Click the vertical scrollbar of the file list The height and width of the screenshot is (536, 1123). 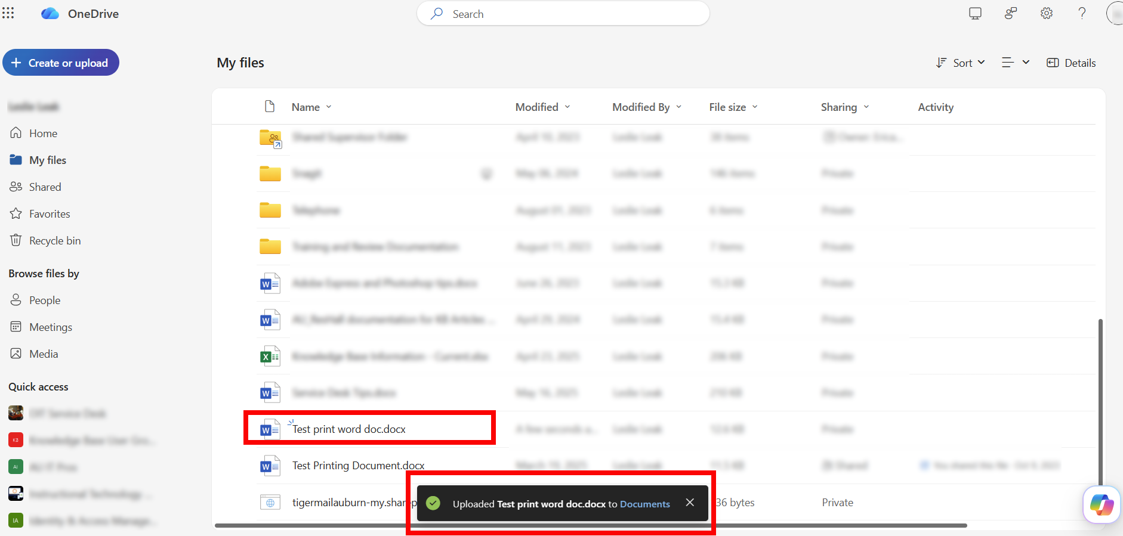(x=1100, y=401)
